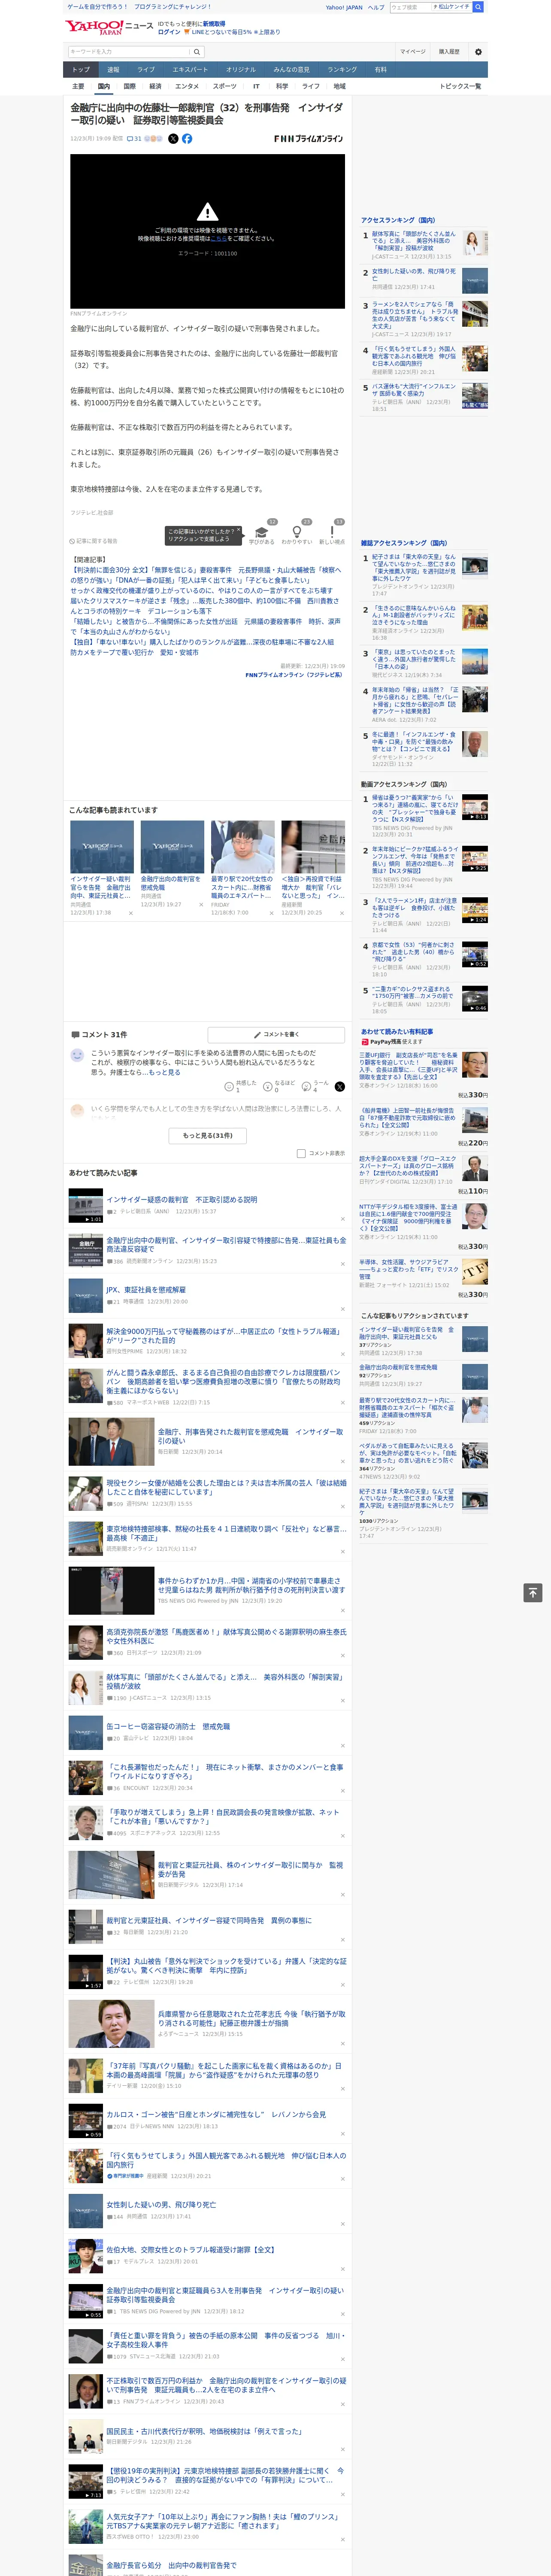Share the article on Facebook
551x2576 pixels.
coord(187,139)
